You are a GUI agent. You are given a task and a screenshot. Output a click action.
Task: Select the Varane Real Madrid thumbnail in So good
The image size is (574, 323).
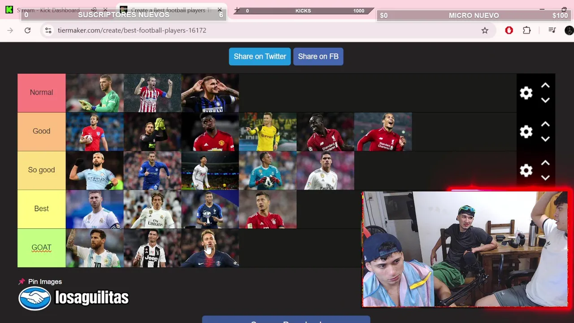(x=325, y=170)
